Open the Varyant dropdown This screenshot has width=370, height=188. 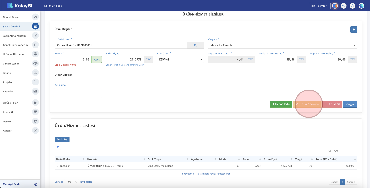point(282,45)
